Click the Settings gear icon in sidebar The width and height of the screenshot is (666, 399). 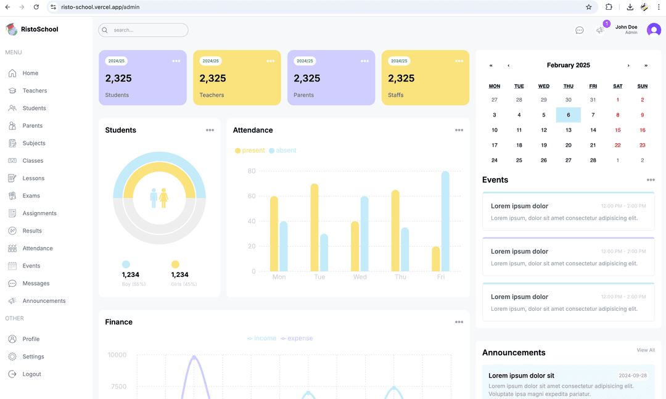12,356
